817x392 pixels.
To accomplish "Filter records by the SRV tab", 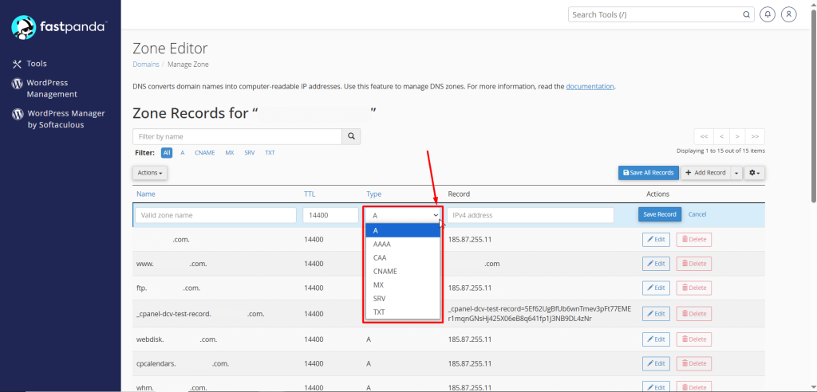I will point(249,153).
